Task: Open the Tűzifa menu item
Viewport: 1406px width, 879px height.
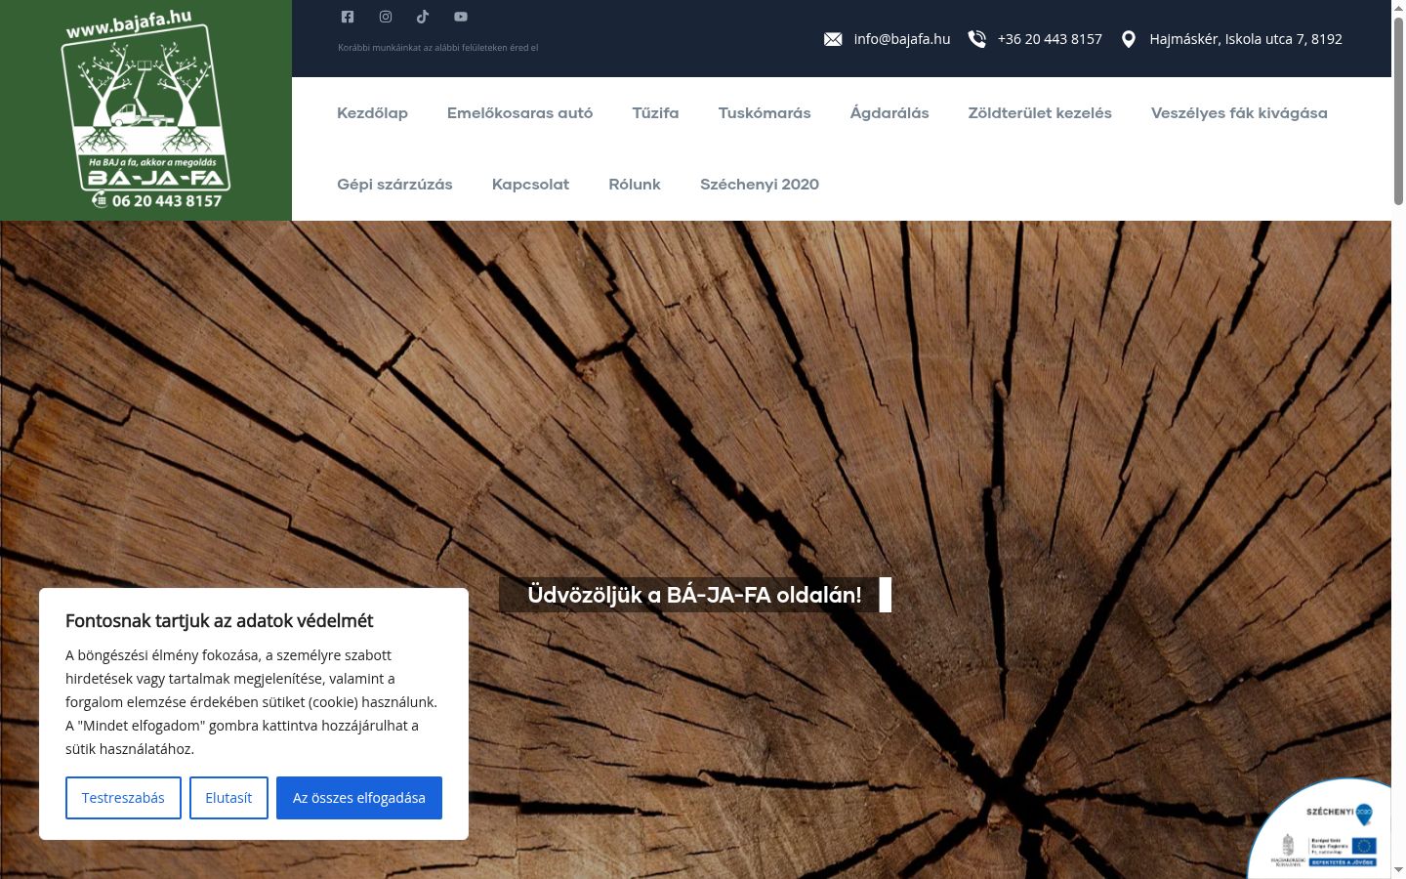Action: 655,113
